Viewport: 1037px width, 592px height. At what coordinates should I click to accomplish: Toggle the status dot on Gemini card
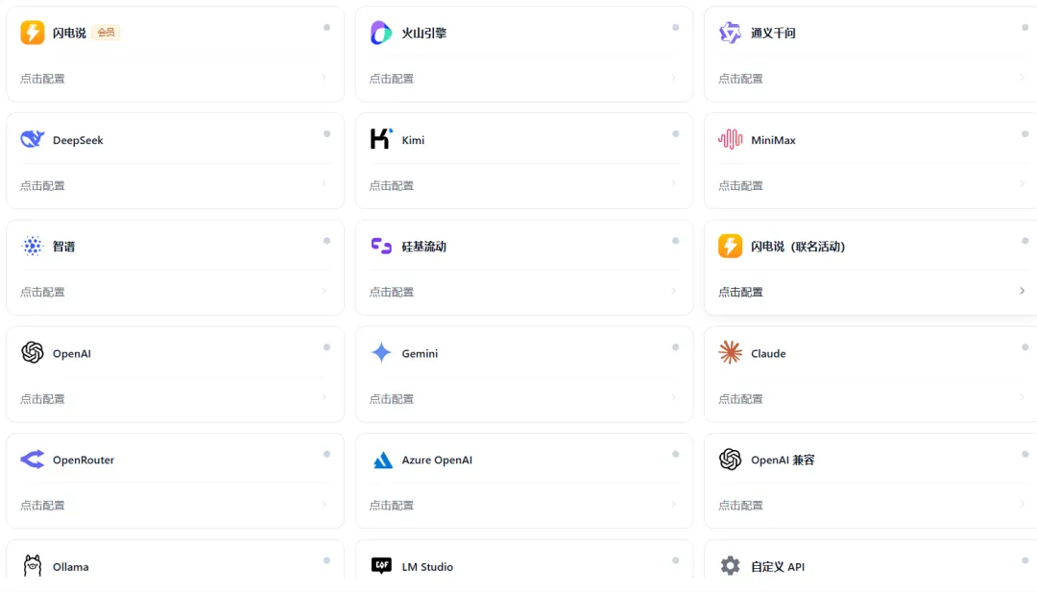tap(675, 347)
